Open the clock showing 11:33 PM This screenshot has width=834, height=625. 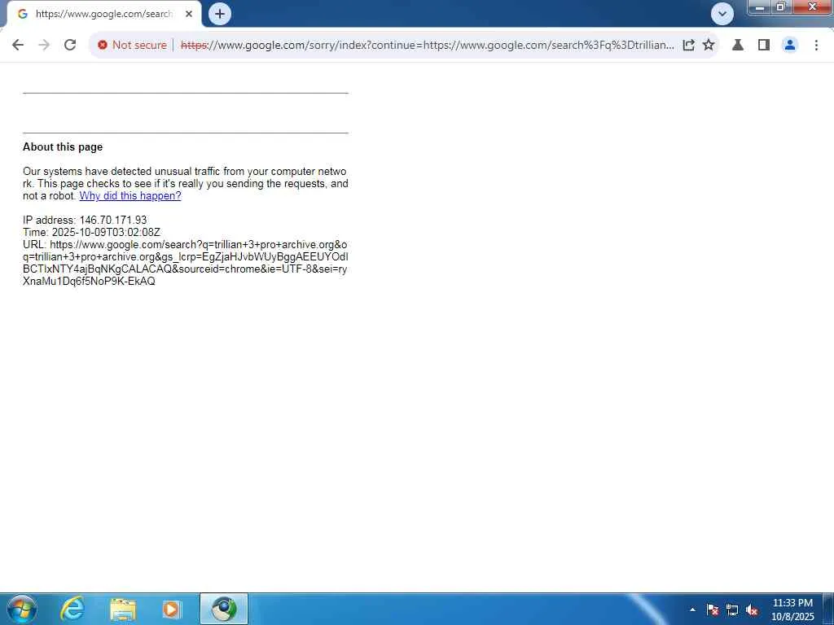[792, 610]
